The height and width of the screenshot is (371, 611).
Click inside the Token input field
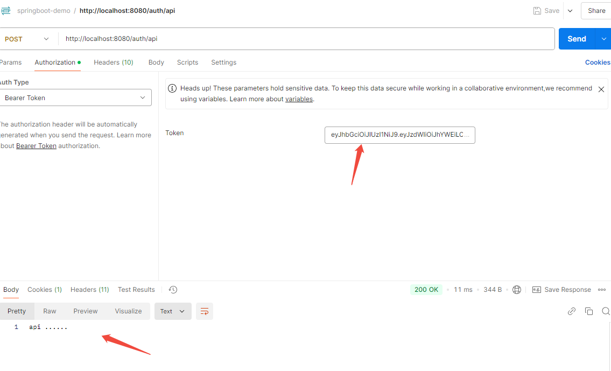click(x=400, y=135)
